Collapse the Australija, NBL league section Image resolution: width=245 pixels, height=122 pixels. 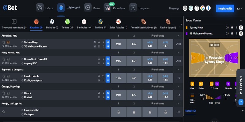[x=178, y=36]
